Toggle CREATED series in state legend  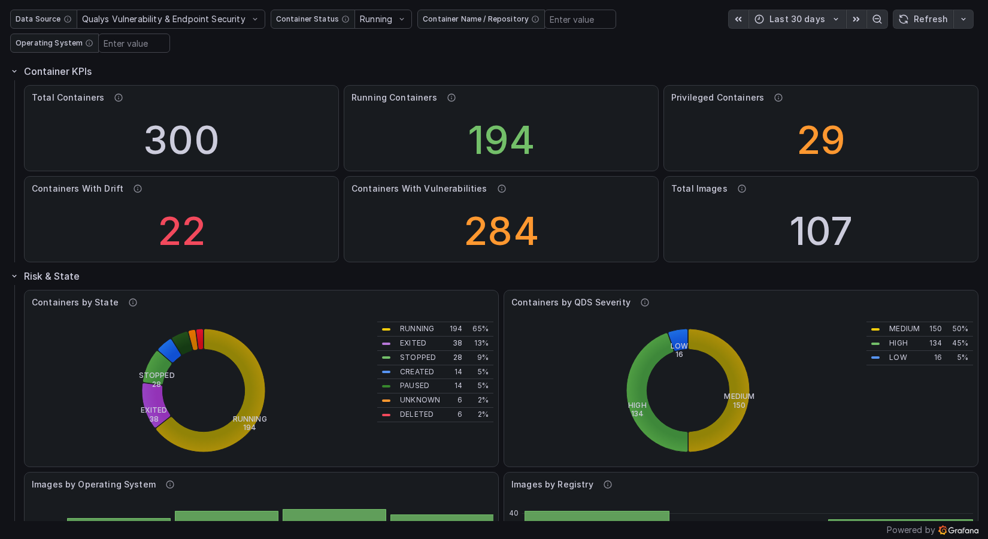tap(417, 372)
